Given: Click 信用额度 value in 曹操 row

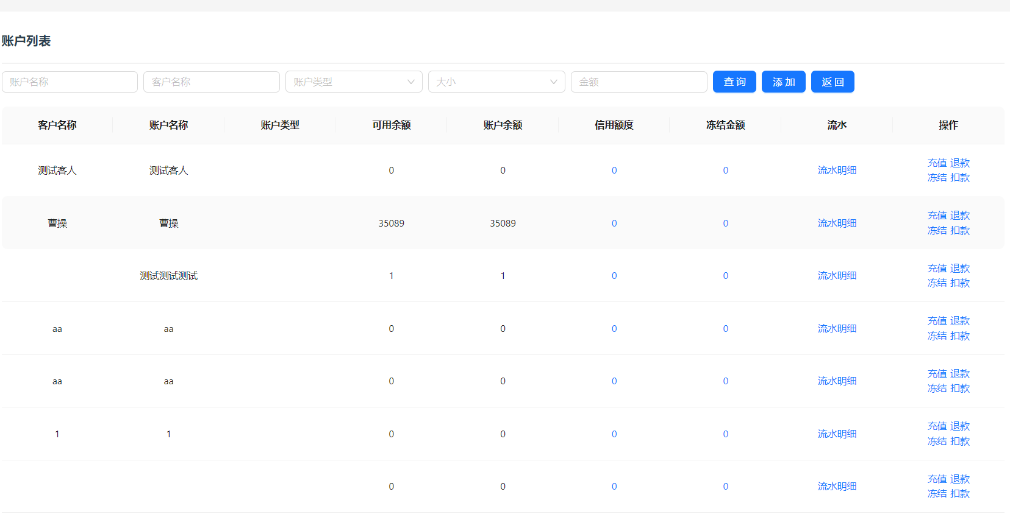Looking at the screenshot, I should click(x=614, y=224).
